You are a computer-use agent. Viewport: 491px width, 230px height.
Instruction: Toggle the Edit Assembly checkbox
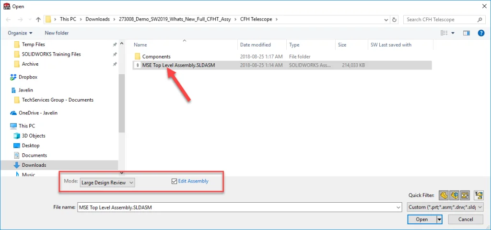pyautogui.click(x=175, y=181)
